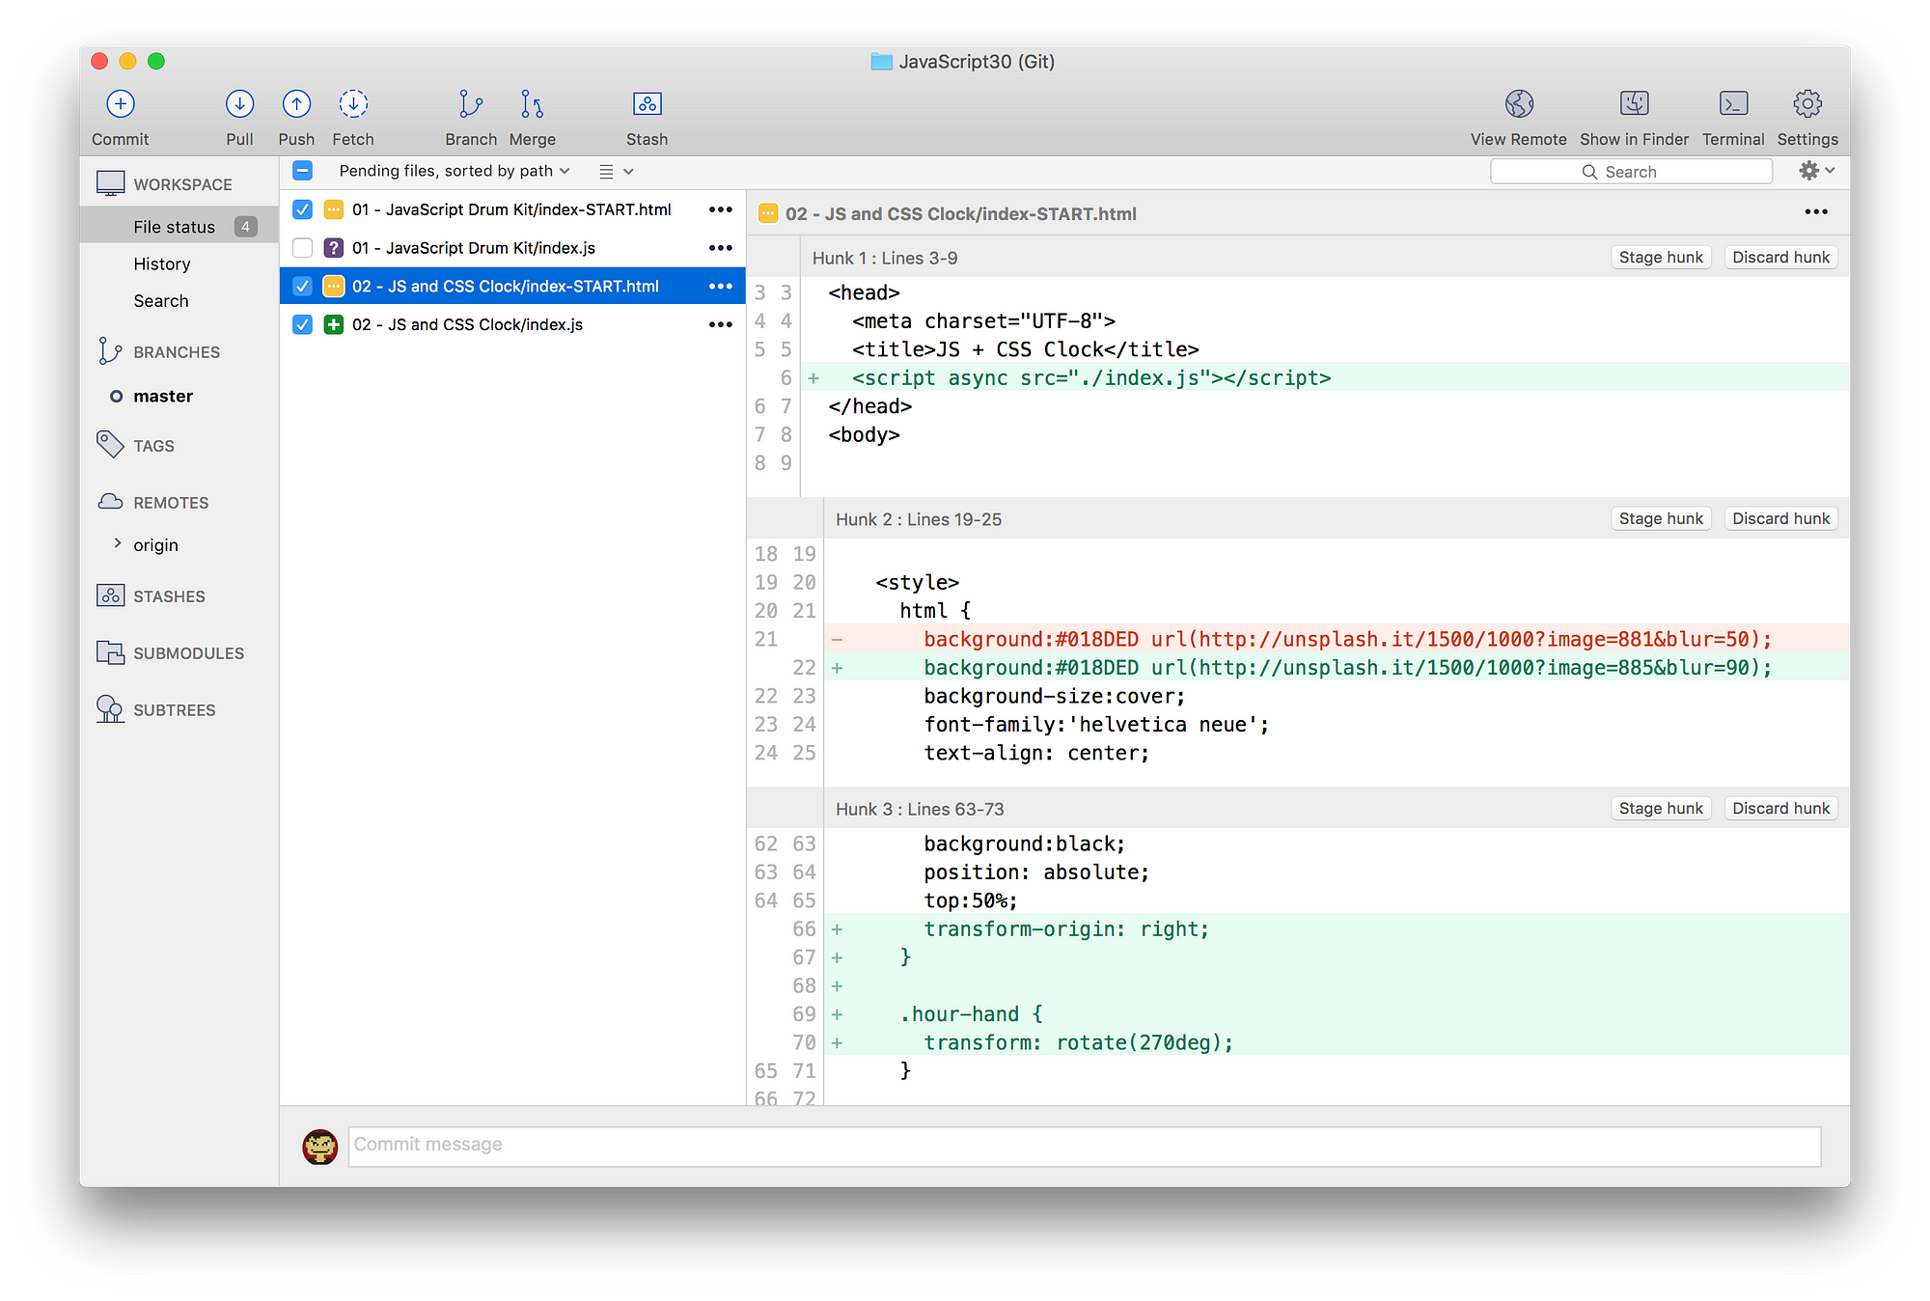
Task: Click the Branch toolbar icon
Action: 470,103
